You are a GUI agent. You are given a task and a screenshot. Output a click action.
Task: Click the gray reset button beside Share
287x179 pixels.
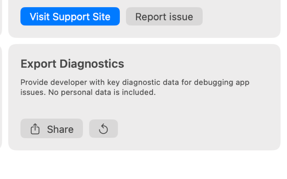103,129
